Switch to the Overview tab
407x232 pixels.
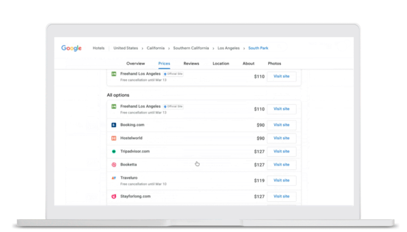point(136,63)
